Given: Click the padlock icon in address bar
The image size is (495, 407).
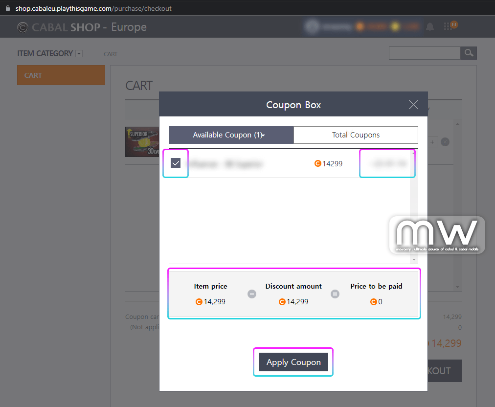Looking at the screenshot, I should (x=7, y=8).
